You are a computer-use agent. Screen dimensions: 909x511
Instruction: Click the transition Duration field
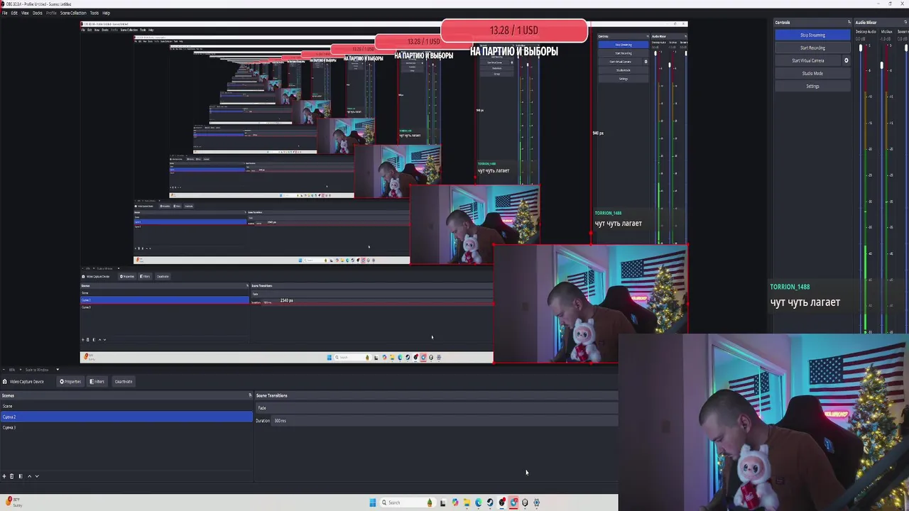tap(446, 421)
